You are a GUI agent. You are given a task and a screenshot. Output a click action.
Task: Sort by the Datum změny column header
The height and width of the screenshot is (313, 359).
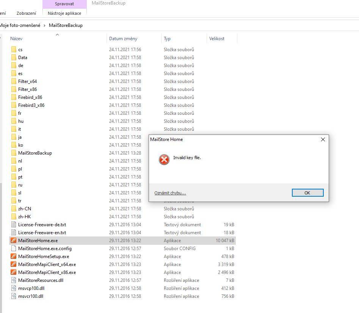[123, 39]
